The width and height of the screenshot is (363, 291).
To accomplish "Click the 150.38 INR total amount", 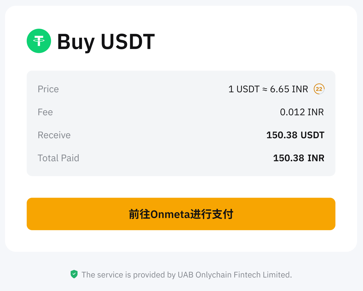I will click(x=298, y=158).
